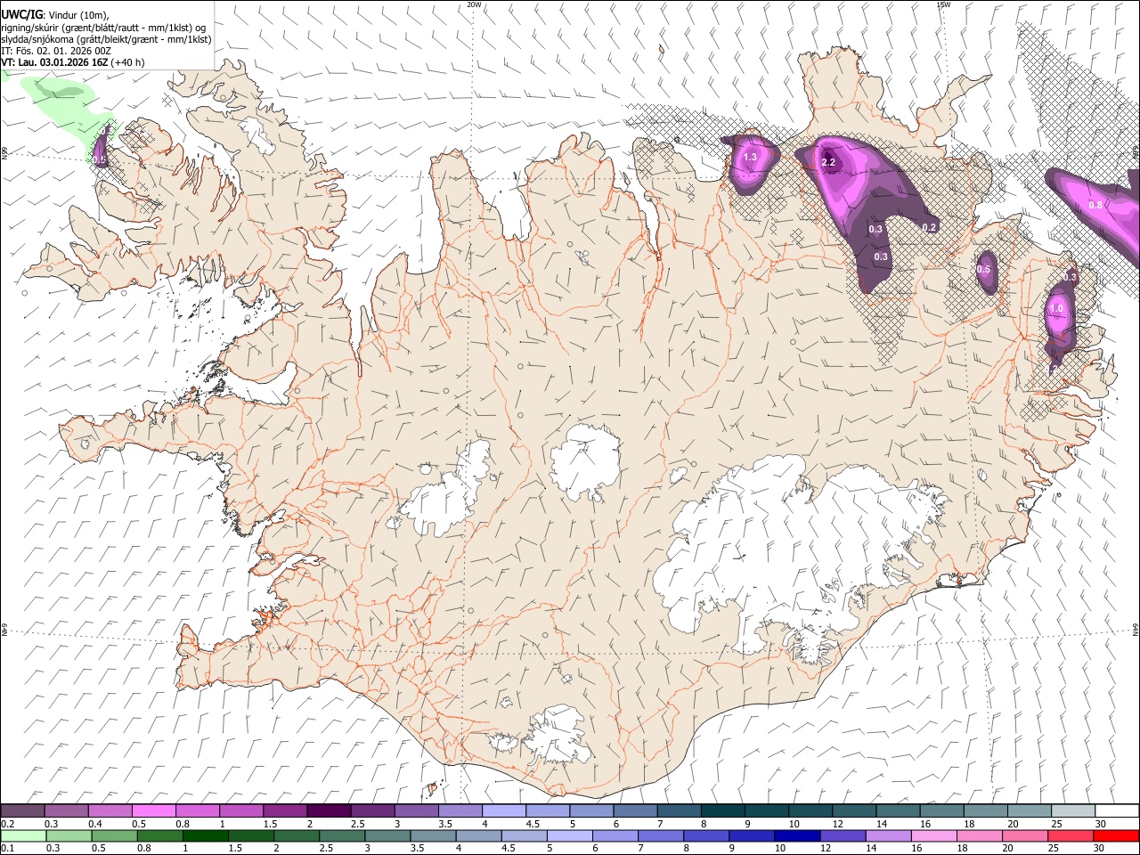
Task: Pick the 30 bright red rain scale swatch
Action: pyautogui.click(x=1116, y=835)
